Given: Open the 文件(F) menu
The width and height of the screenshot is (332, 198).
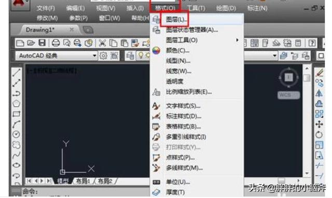Looking at the screenshot, I should click(46, 8).
